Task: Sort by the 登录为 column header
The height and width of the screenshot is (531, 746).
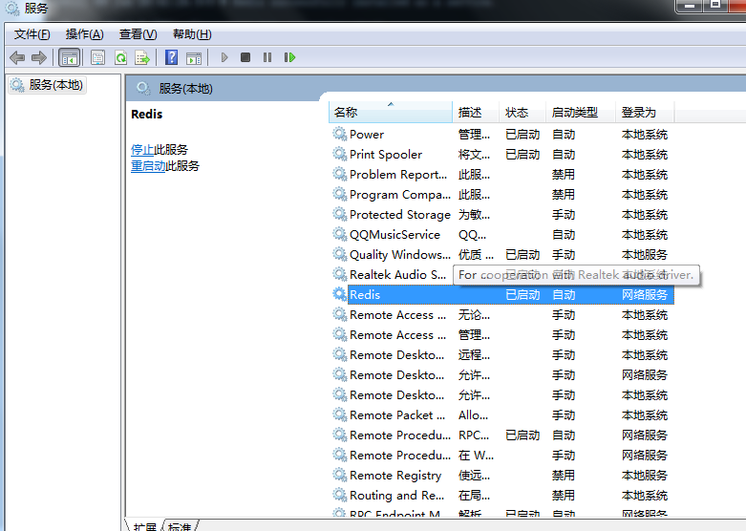Action: [x=645, y=113]
